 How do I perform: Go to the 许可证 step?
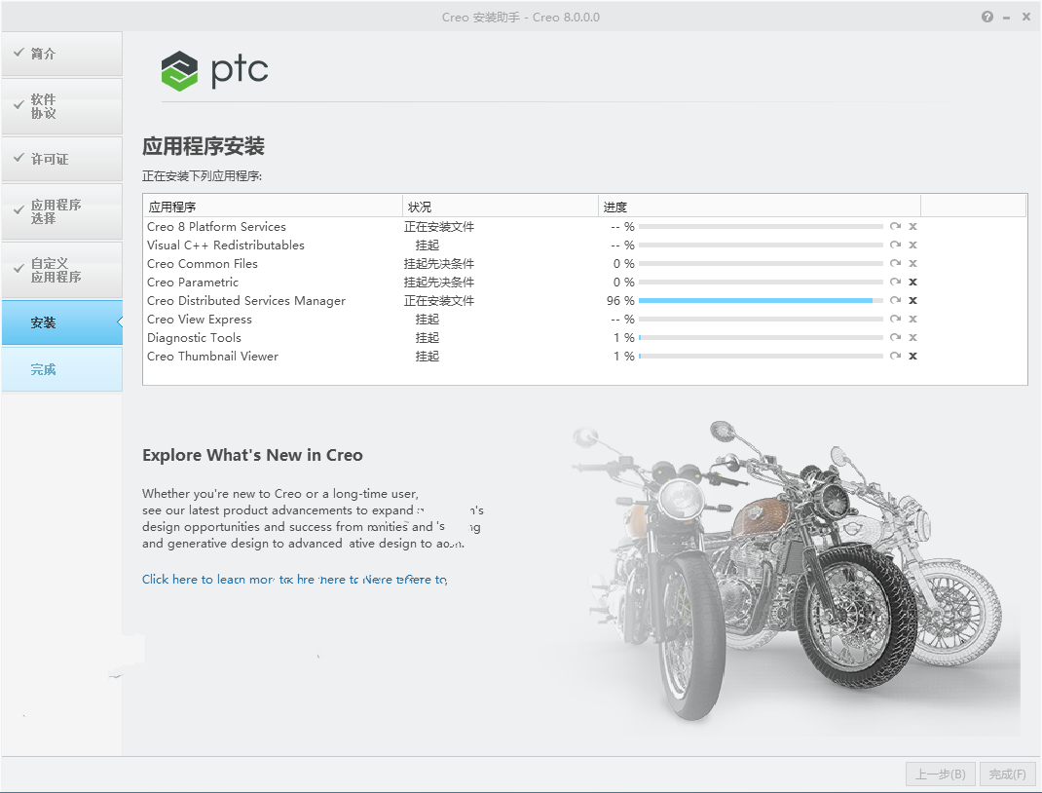61,159
